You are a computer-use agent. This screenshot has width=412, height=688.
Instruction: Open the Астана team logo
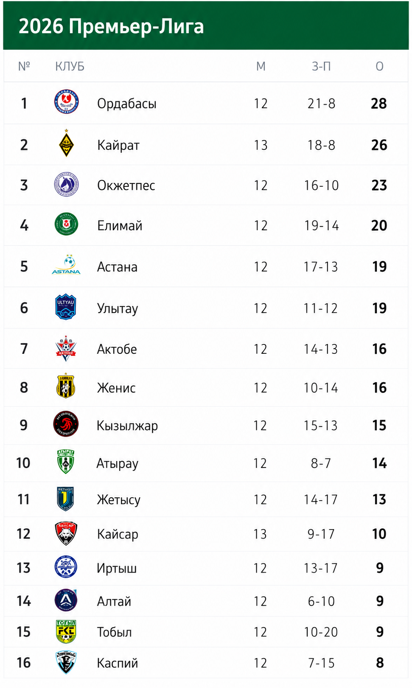coord(66,265)
